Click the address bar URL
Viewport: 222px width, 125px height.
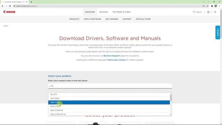[26, 6]
